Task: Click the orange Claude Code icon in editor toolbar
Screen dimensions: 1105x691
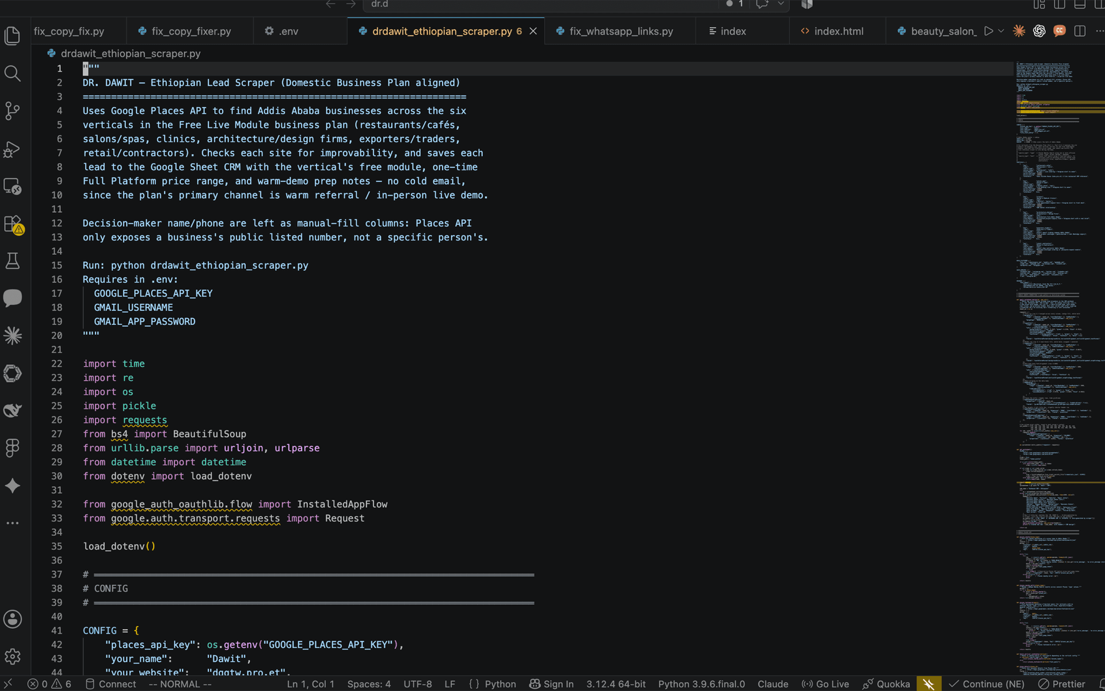Action: [x=1019, y=31]
